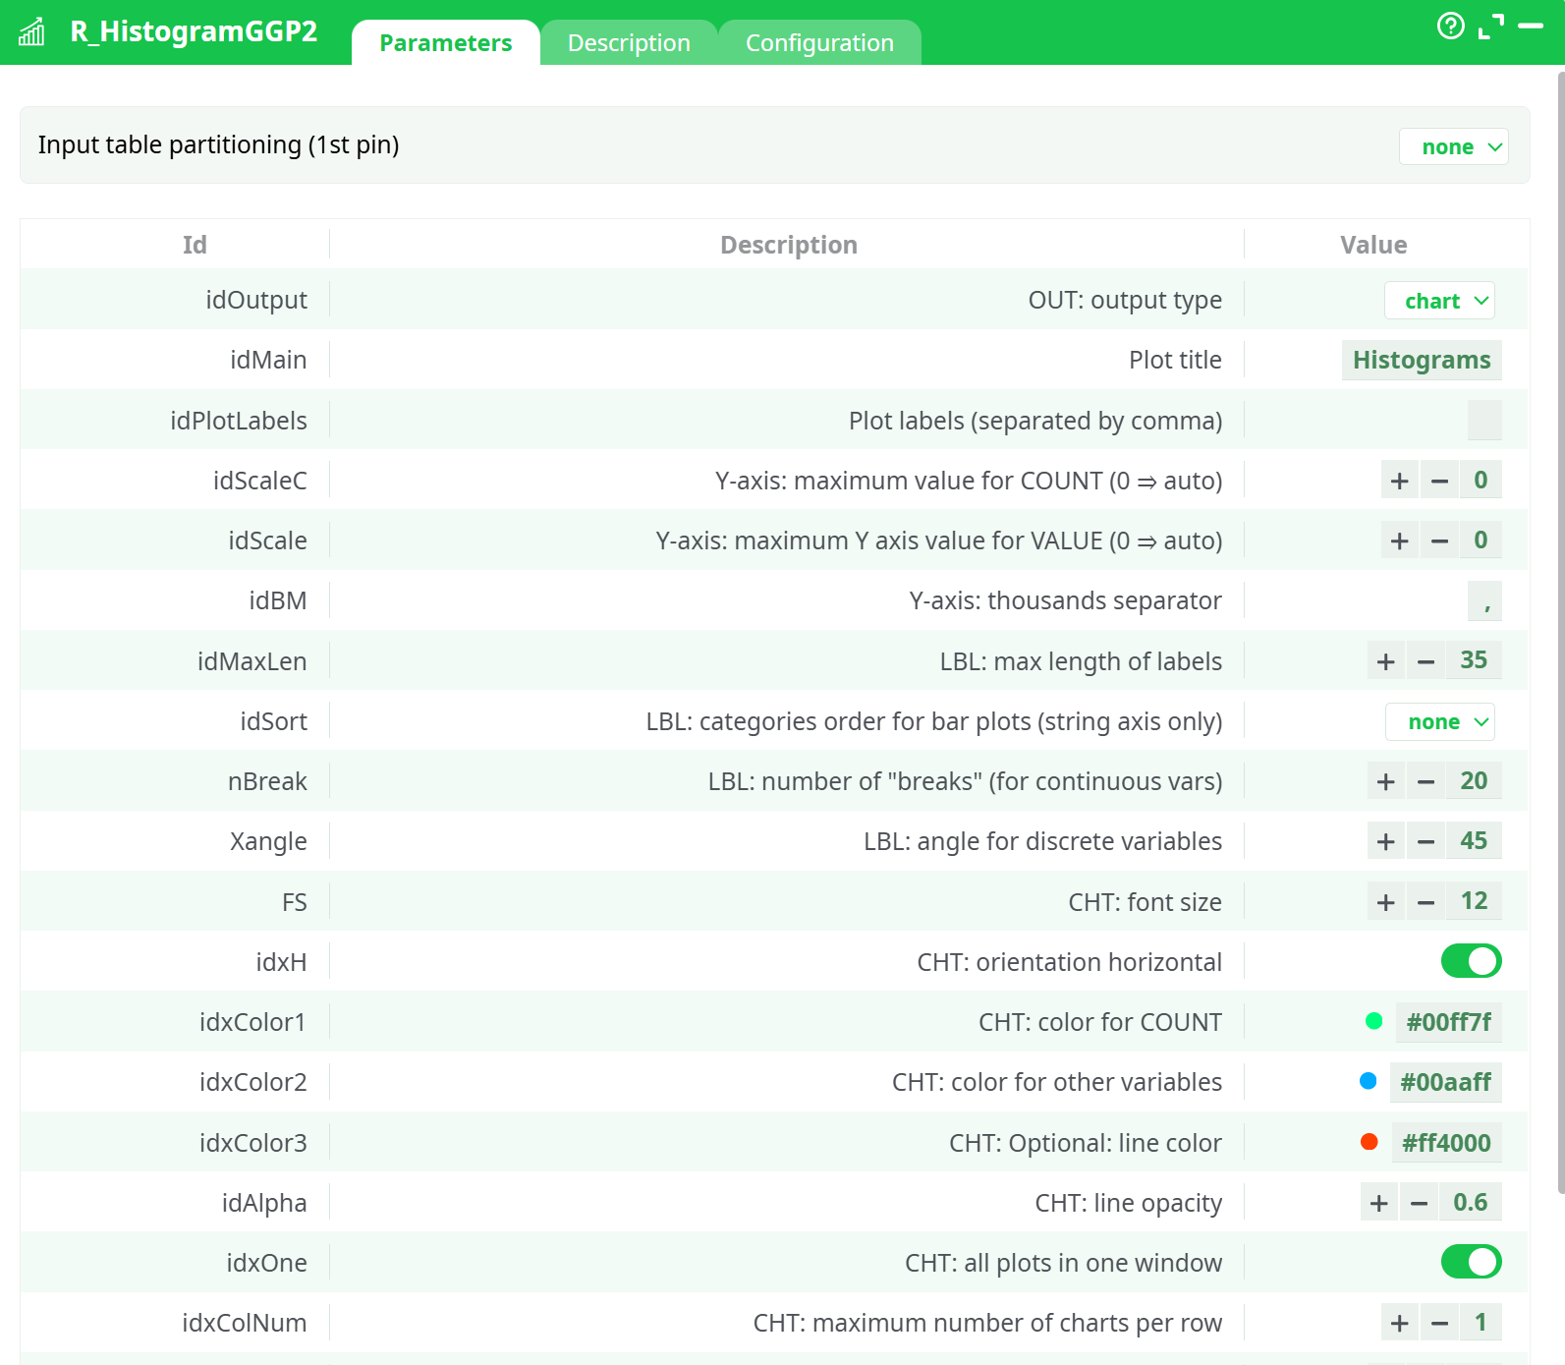Screen dimensions: 1565x1365
Task: Edit the #00aaff color hex field
Action: pyautogui.click(x=1445, y=1082)
